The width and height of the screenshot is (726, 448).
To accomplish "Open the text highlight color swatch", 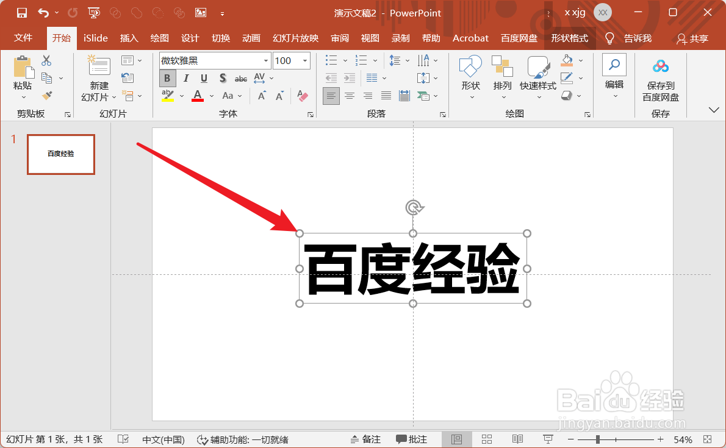I will pos(168,96).
